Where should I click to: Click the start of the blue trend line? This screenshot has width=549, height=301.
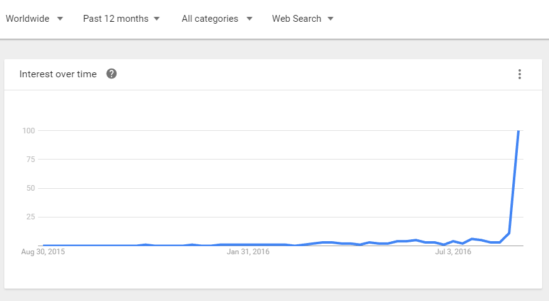point(43,246)
